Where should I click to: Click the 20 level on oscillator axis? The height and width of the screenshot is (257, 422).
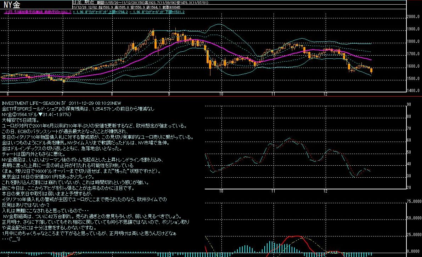point(409,188)
